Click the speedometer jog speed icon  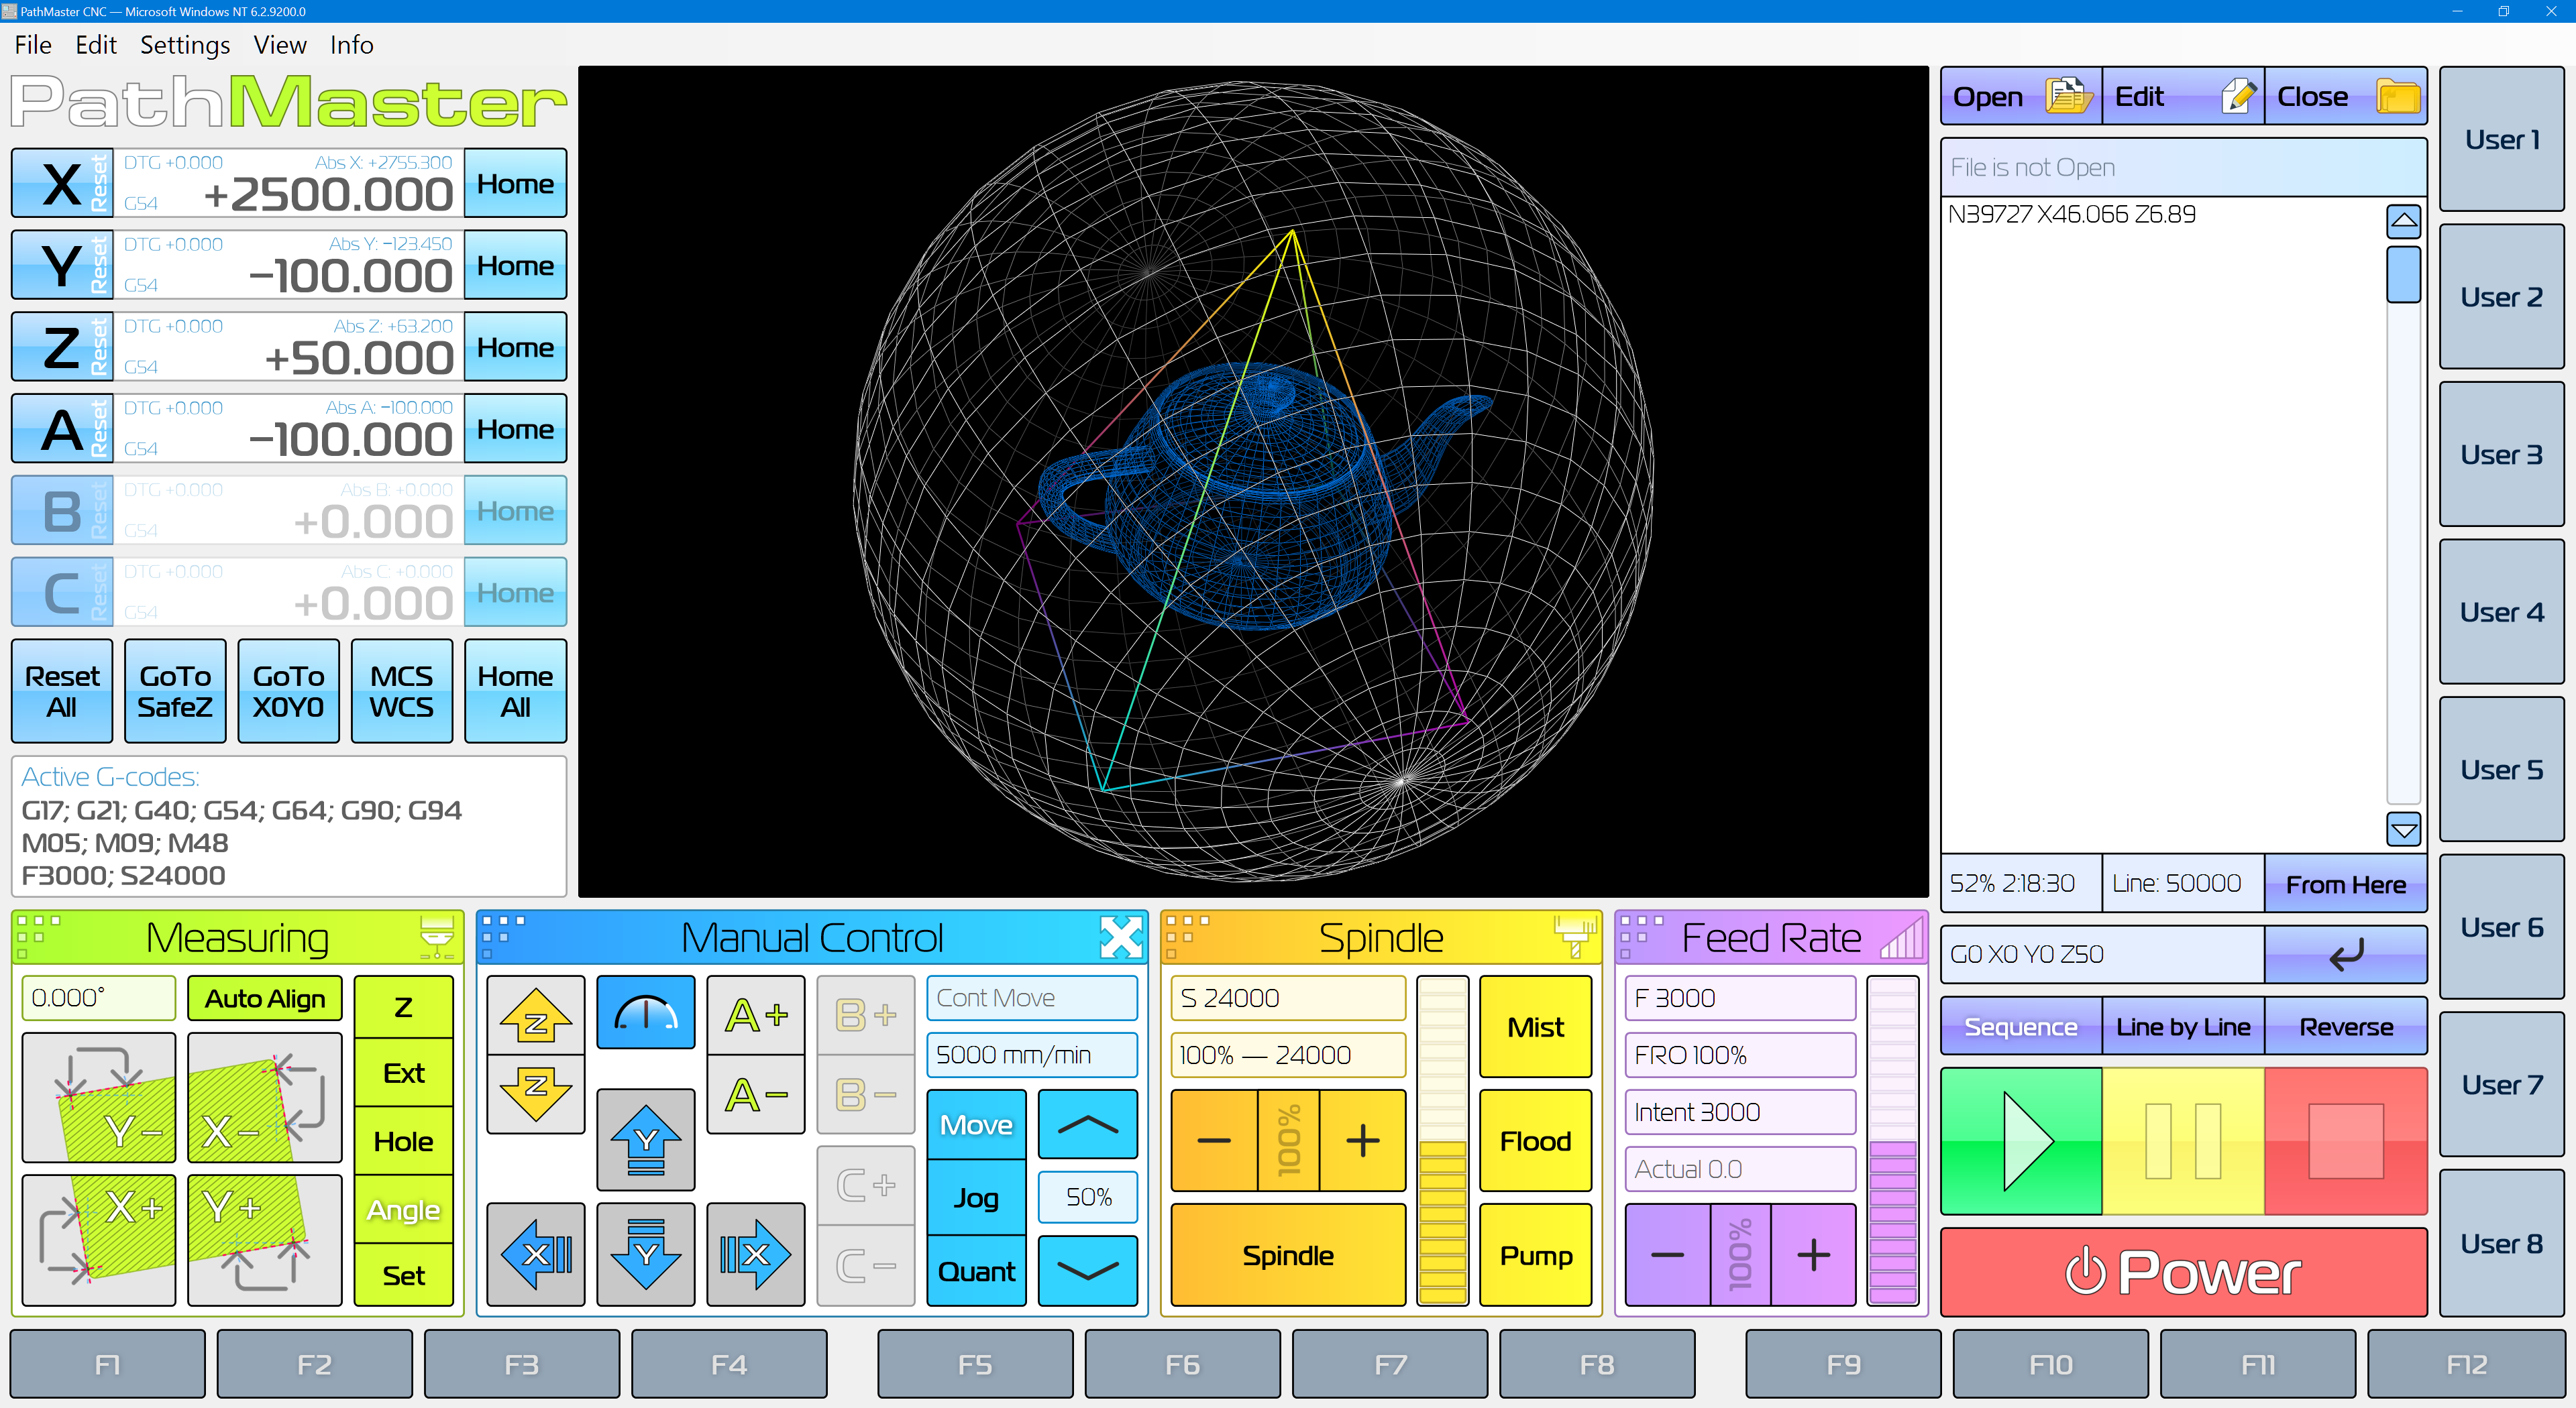click(645, 1012)
